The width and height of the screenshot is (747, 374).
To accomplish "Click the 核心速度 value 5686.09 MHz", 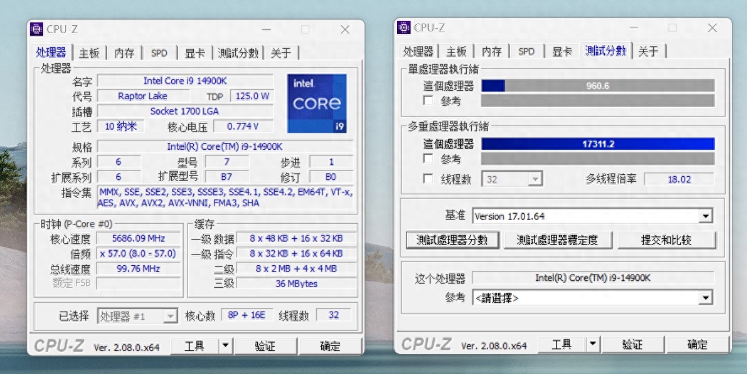I will 139,238.
